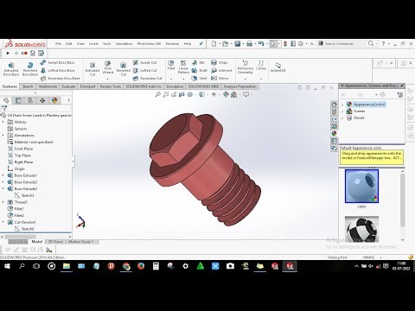
Task: Select the Fillet tool
Action: 171,65
